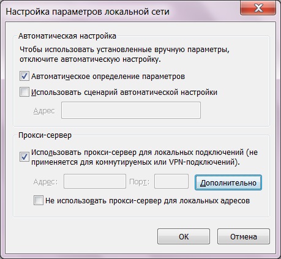Click the 'Автоматическая настройка' group heading

[67, 36]
